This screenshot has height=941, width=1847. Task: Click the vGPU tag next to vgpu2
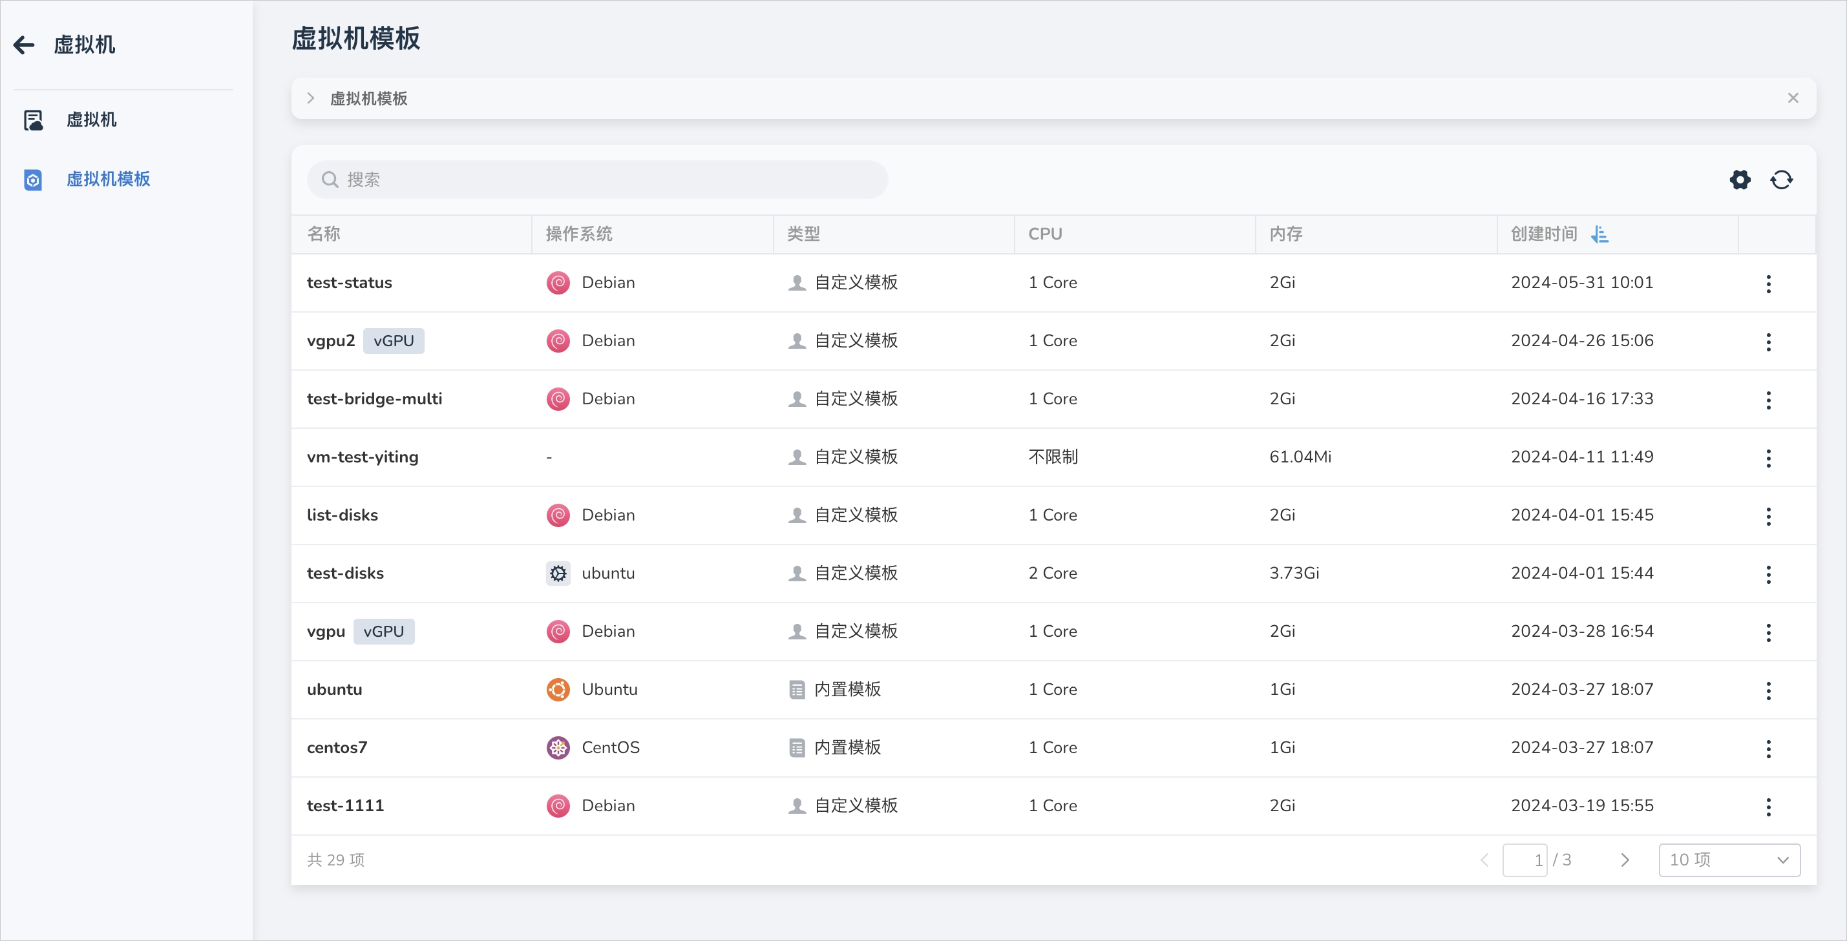(x=394, y=340)
